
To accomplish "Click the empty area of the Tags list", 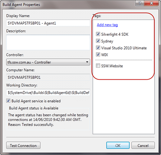I will (124, 106).
